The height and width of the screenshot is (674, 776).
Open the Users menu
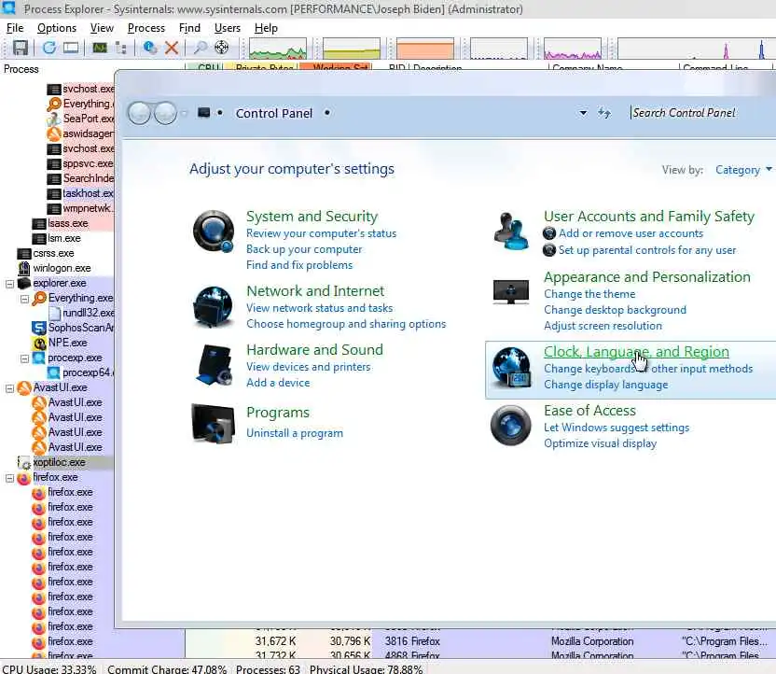click(x=228, y=28)
